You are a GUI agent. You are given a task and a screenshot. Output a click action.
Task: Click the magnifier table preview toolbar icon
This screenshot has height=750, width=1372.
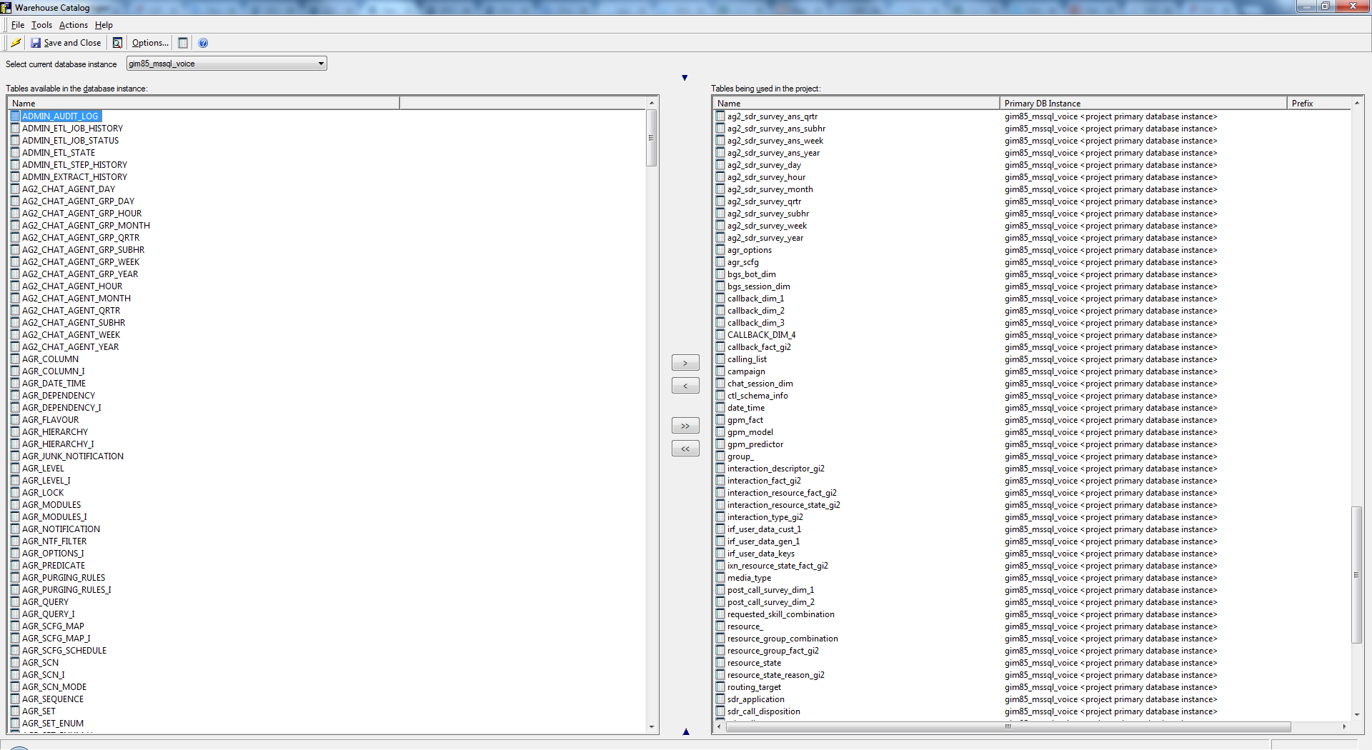[117, 43]
